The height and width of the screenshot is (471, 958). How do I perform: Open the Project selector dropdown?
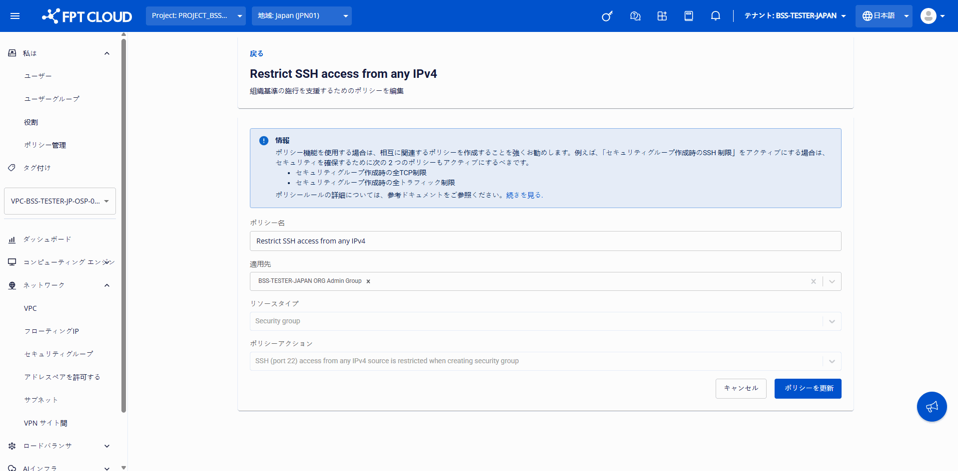196,16
